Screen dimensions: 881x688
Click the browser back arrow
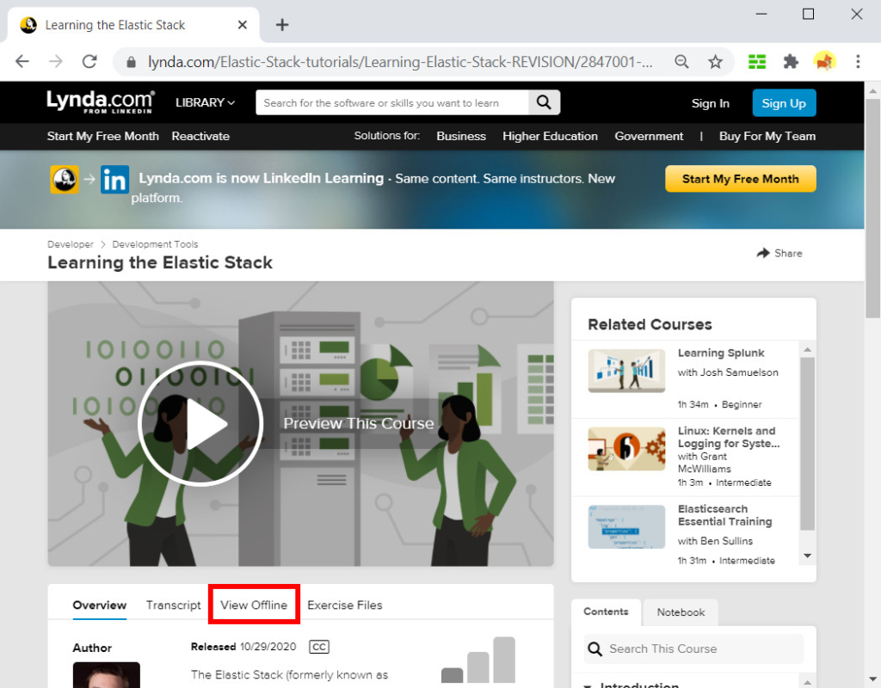pos(22,61)
